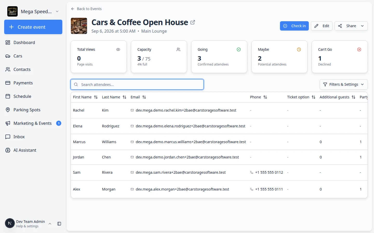Viewport: 374px width, 233px height.
Task: Expand the Dev Team Admin menu chevron
Action: 50,224
